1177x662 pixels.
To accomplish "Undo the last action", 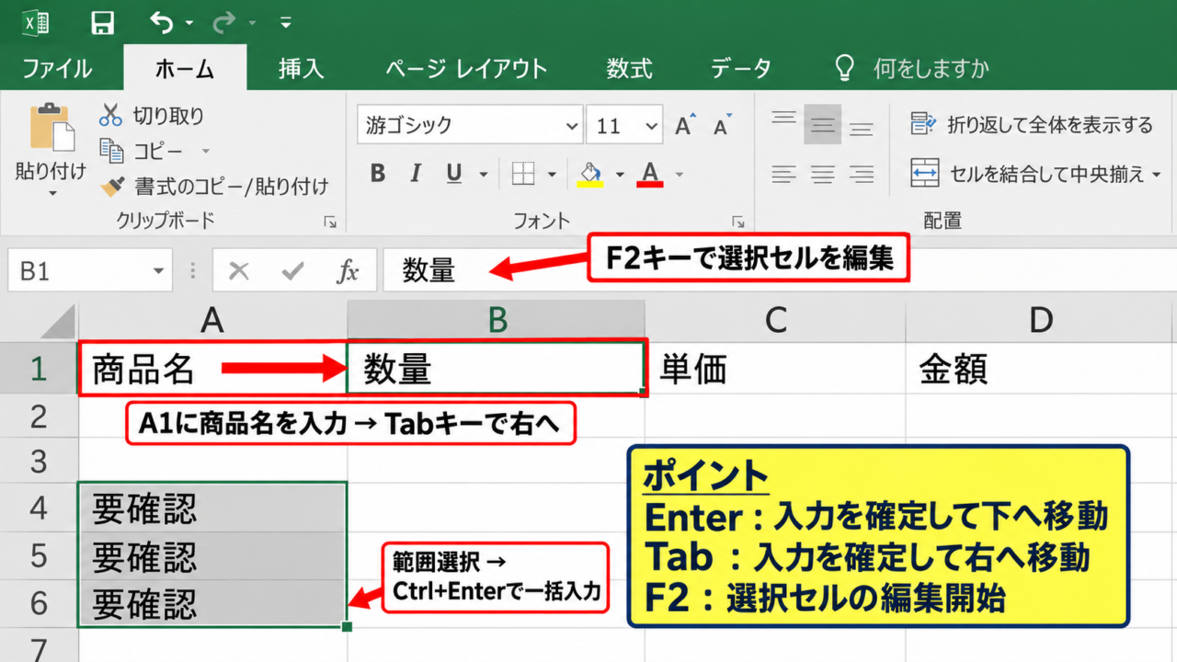I will 162,22.
